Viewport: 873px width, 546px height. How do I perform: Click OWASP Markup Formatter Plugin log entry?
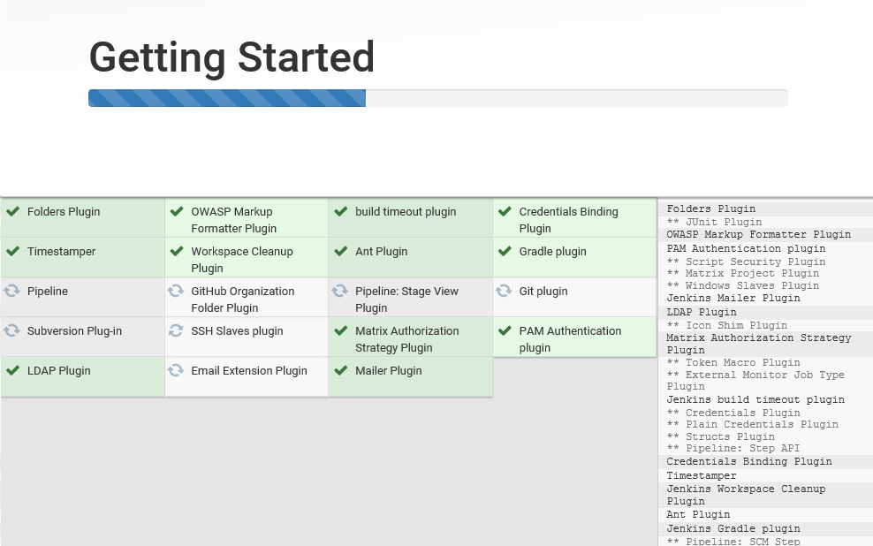point(759,234)
